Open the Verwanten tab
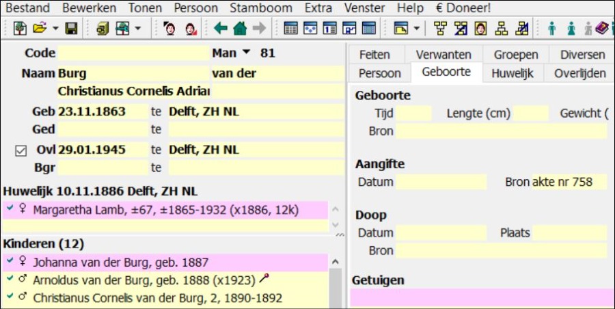The width and height of the screenshot is (615, 309). pyautogui.click(x=443, y=55)
